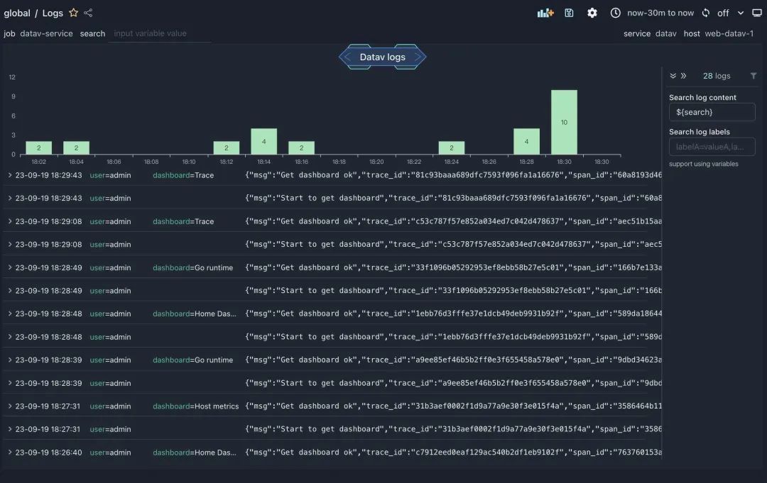Open the now-30m to now time range
Screen dimensions: 767x483
(660, 13)
